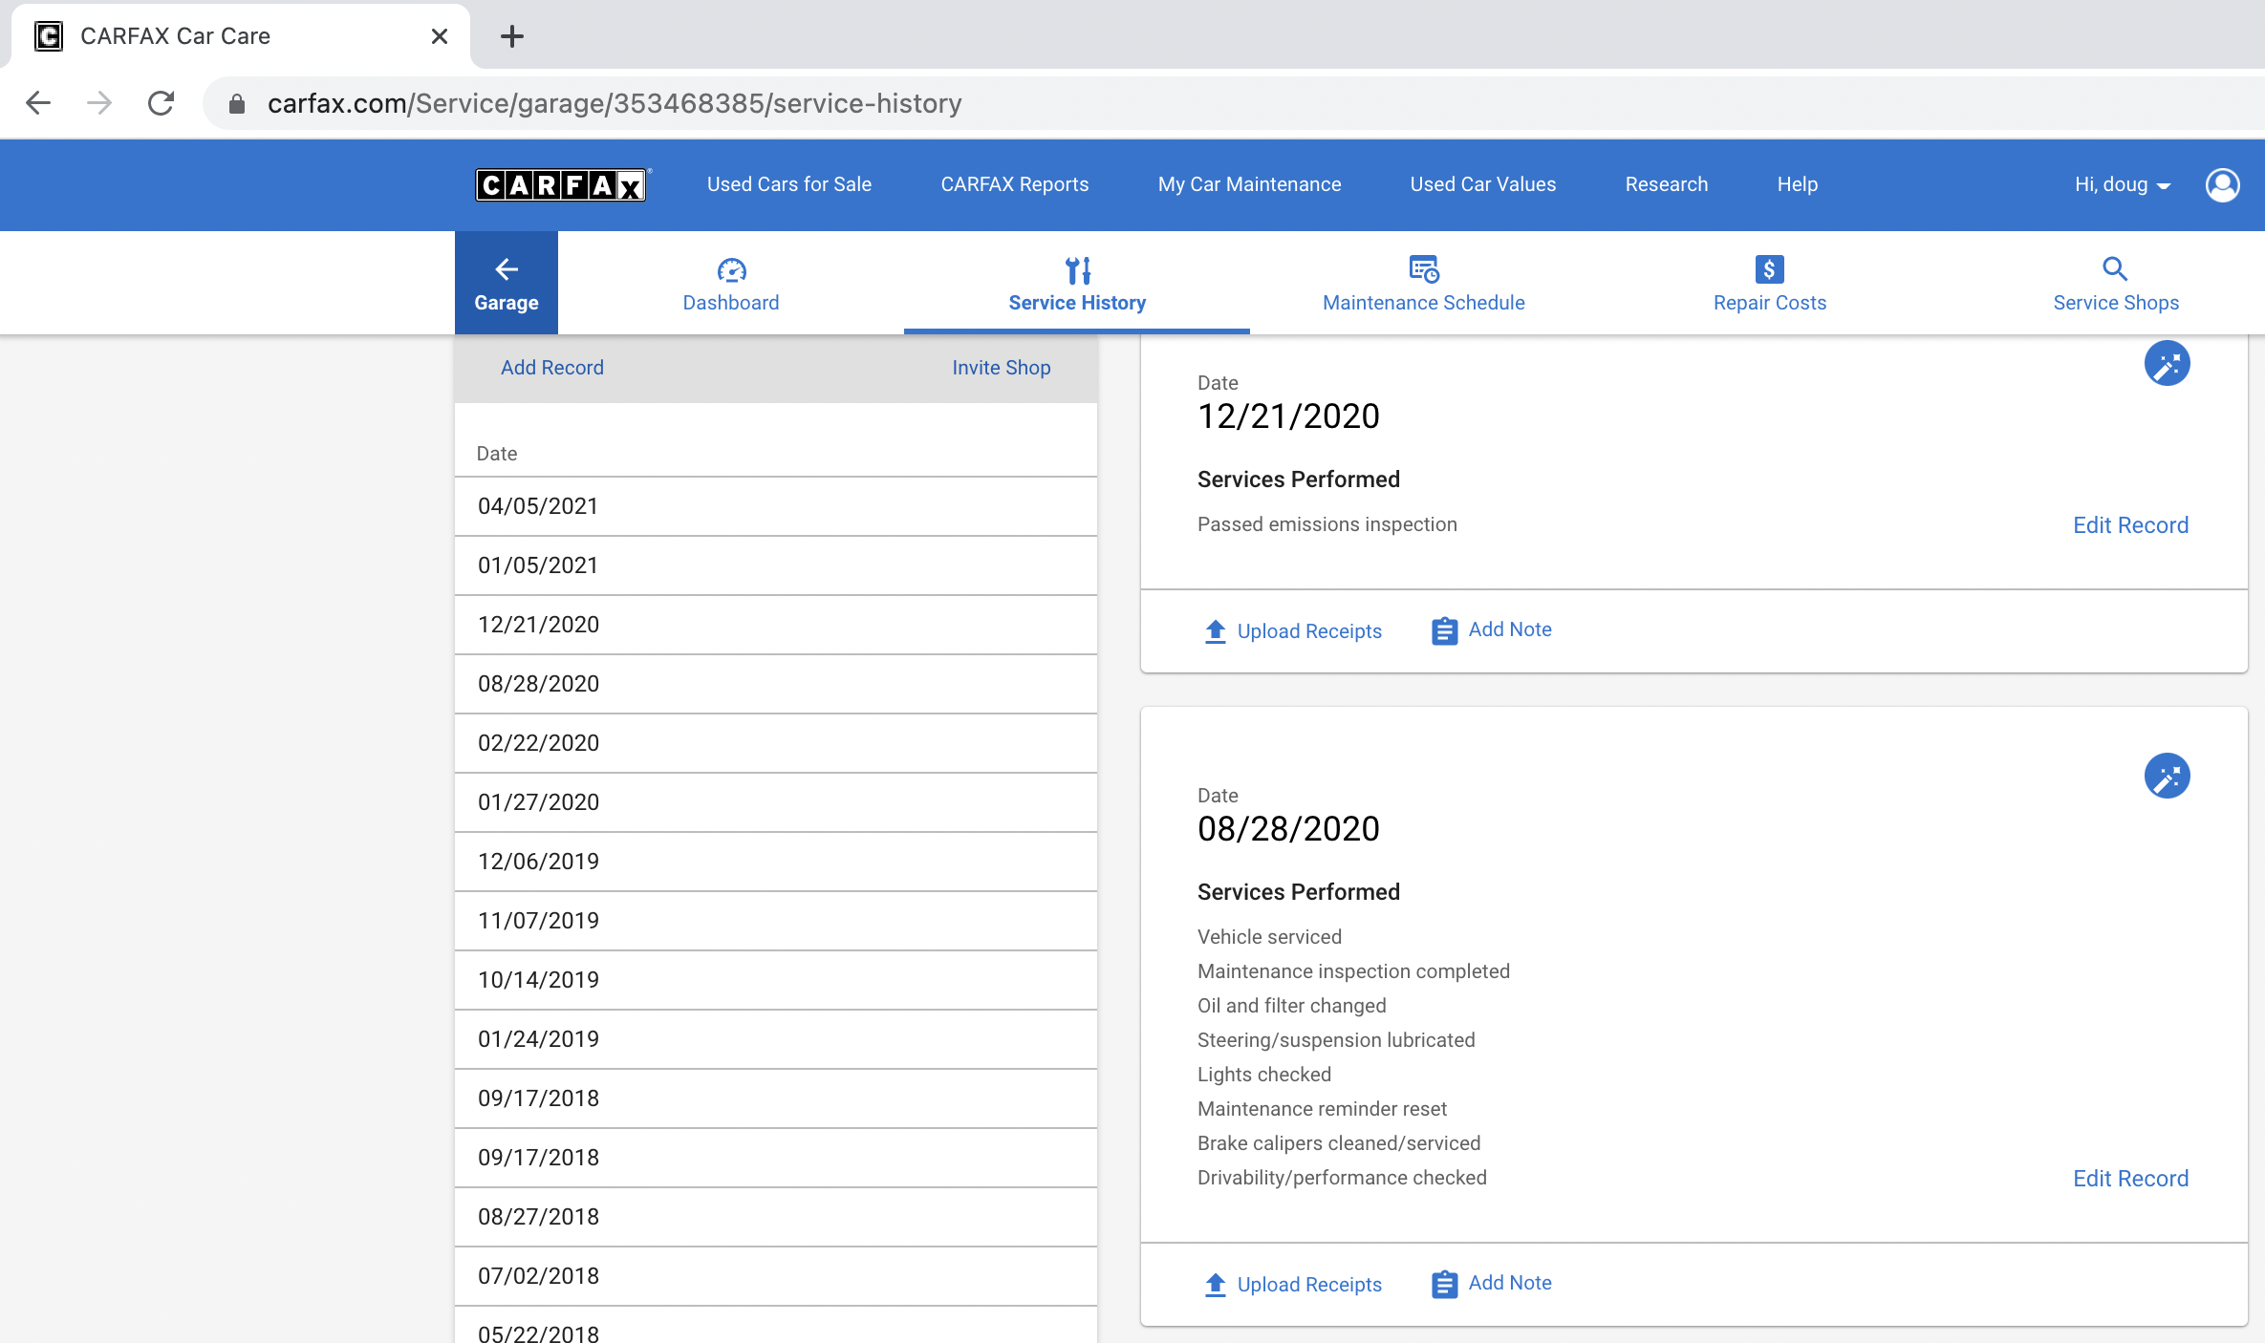Click the Maintenance Schedule calendar icon
Viewport: 2265px width, 1343px height.
pos(1424,269)
